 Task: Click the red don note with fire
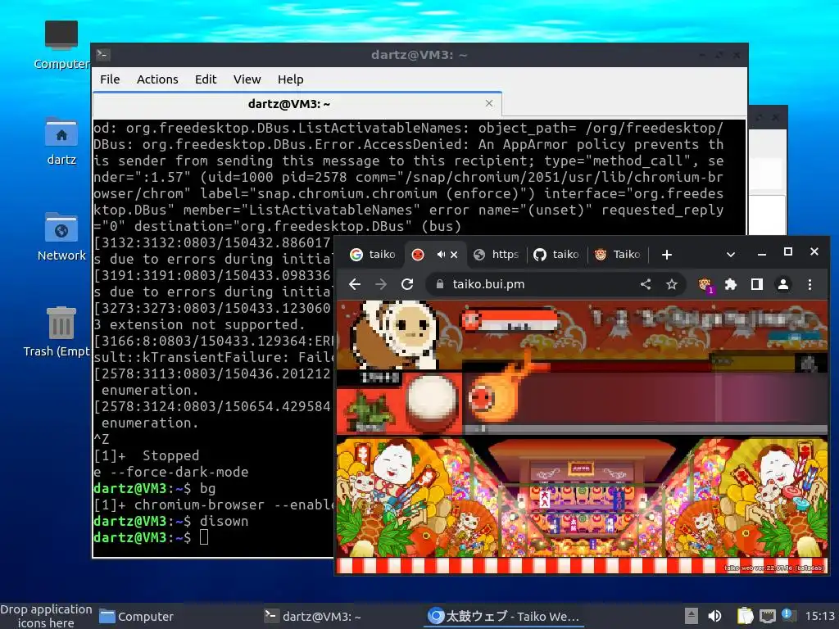pyautogui.click(x=492, y=396)
